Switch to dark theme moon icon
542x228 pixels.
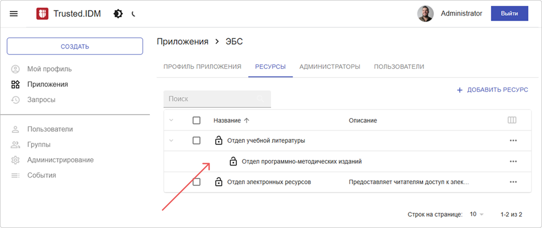click(134, 14)
